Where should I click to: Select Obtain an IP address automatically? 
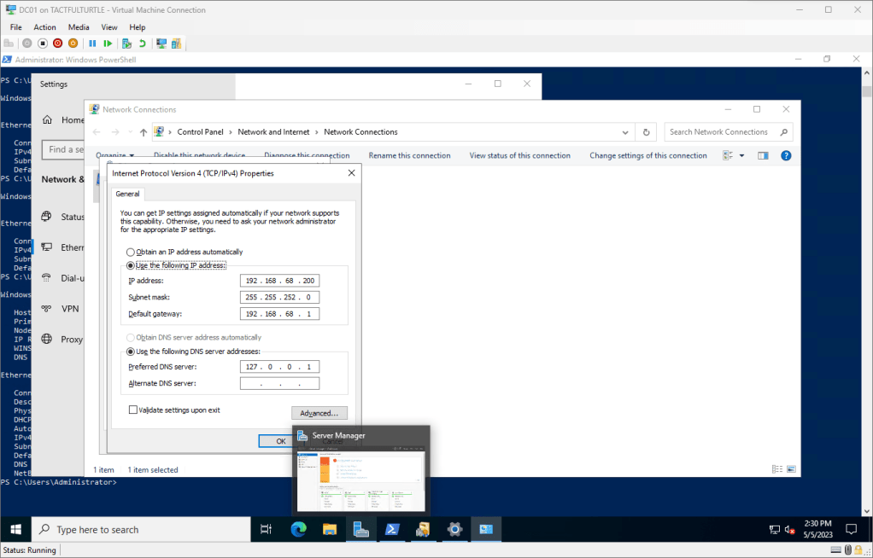point(131,252)
